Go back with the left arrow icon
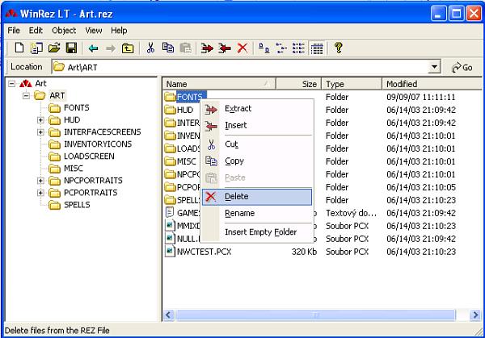Screen dimensions: 485x338 [93, 48]
